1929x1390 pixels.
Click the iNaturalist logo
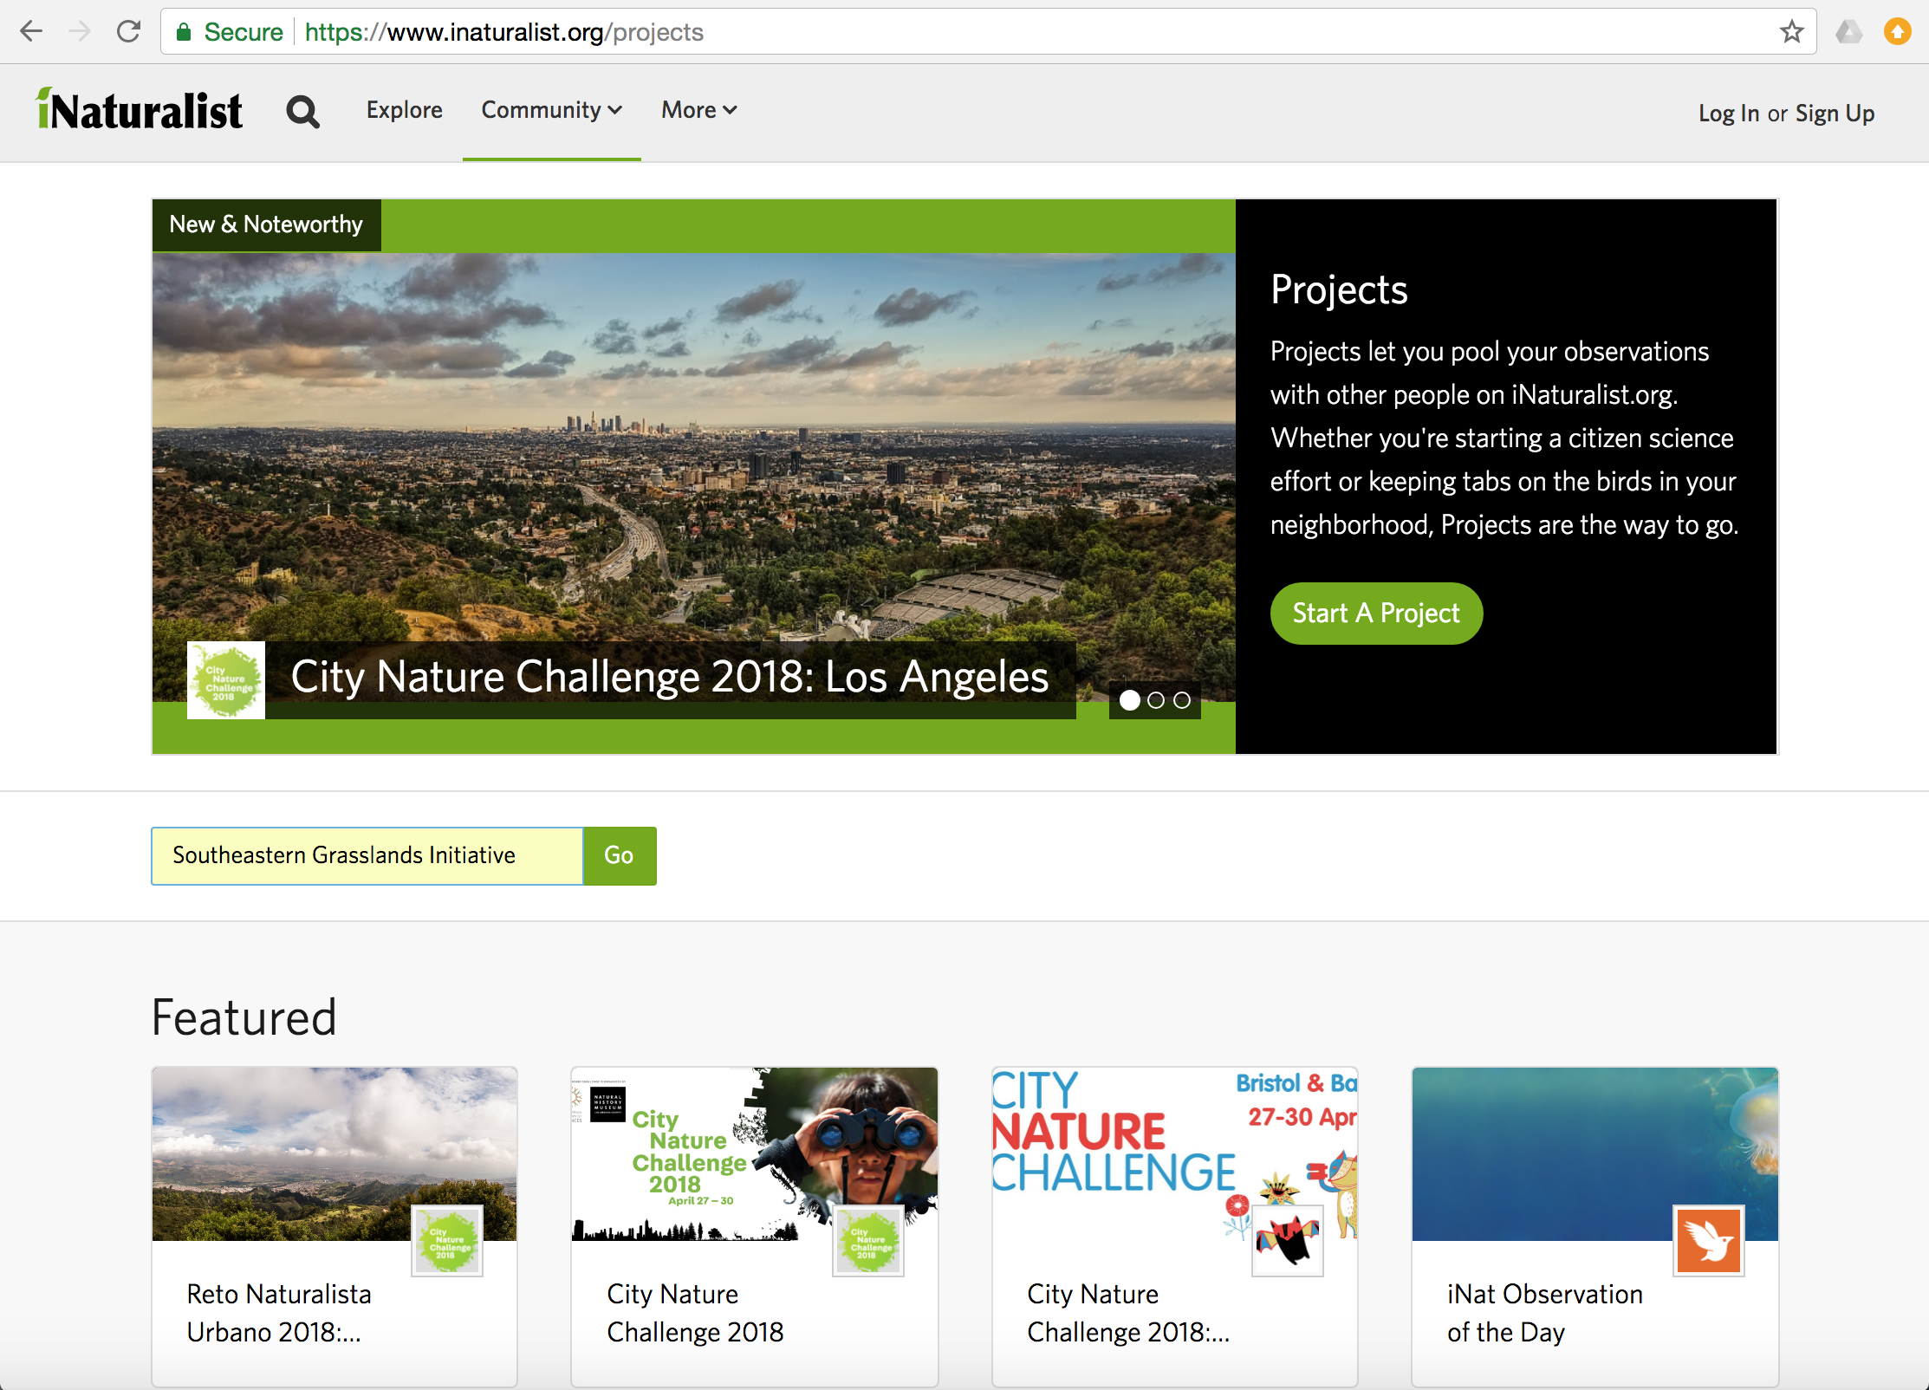[139, 110]
